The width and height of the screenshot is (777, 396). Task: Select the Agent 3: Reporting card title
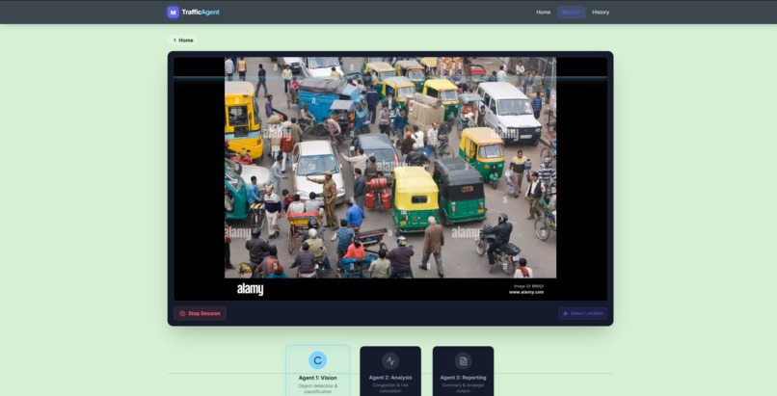point(463,378)
